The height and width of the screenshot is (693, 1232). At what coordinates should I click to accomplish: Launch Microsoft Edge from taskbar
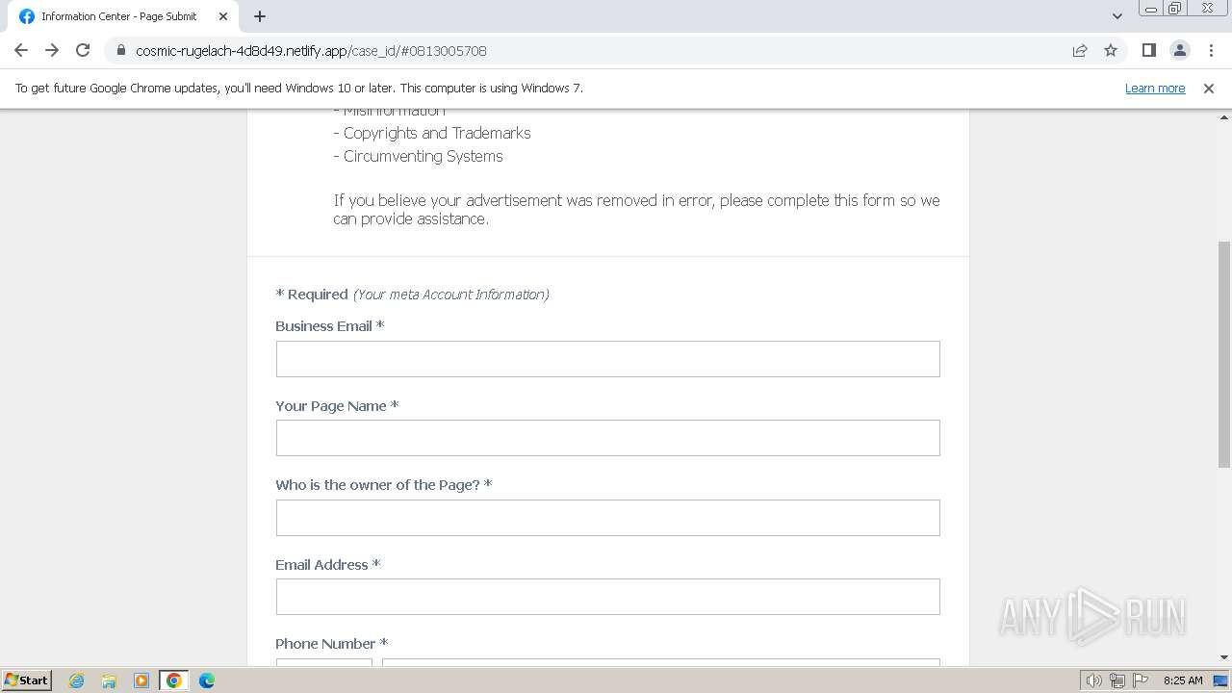(207, 680)
